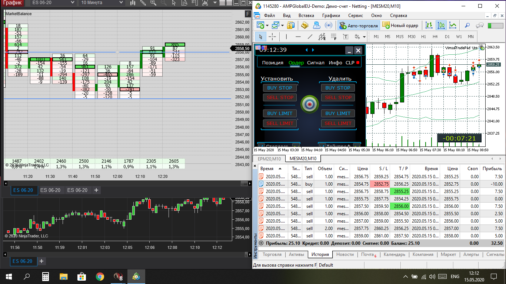Open Chrome from the taskbar
Image resolution: width=506 pixels, height=284 pixels.
100,276
